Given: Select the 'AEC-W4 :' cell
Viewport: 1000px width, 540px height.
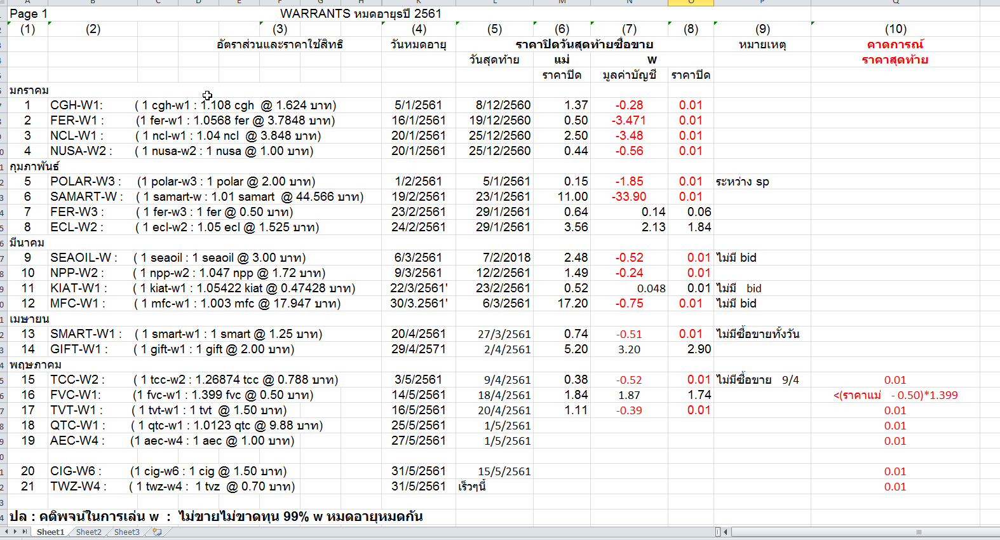Looking at the screenshot, I should pyautogui.click(x=78, y=440).
